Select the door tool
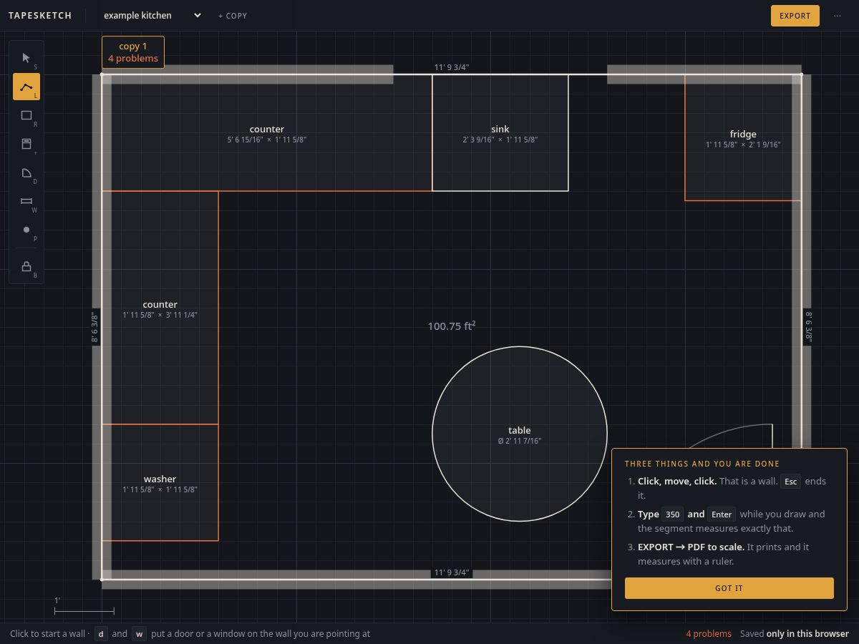The image size is (859, 644). tap(26, 172)
